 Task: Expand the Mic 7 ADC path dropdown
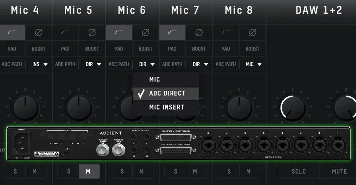200,64
